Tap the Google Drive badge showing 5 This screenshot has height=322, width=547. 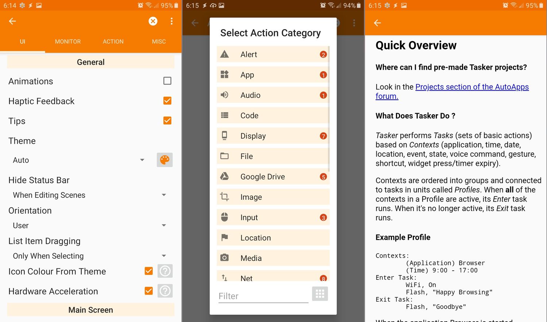[x=323, y=177]
